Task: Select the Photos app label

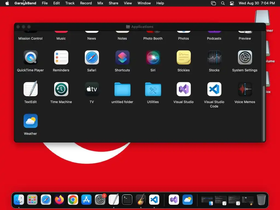Action: pyautogui.click(x=183, y=38)
